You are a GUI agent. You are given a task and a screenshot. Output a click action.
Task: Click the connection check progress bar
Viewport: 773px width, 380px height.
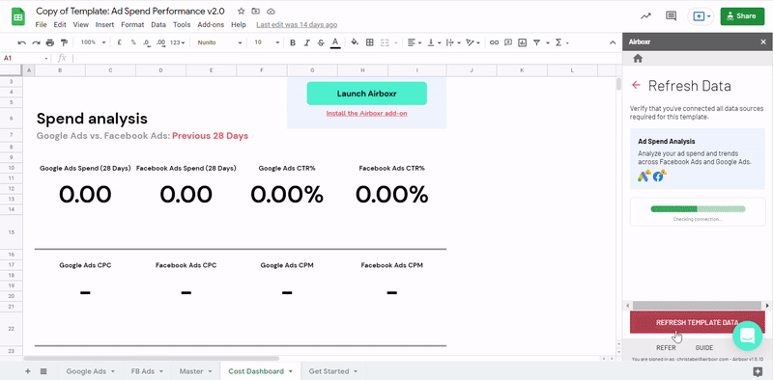tap(698, 208)
